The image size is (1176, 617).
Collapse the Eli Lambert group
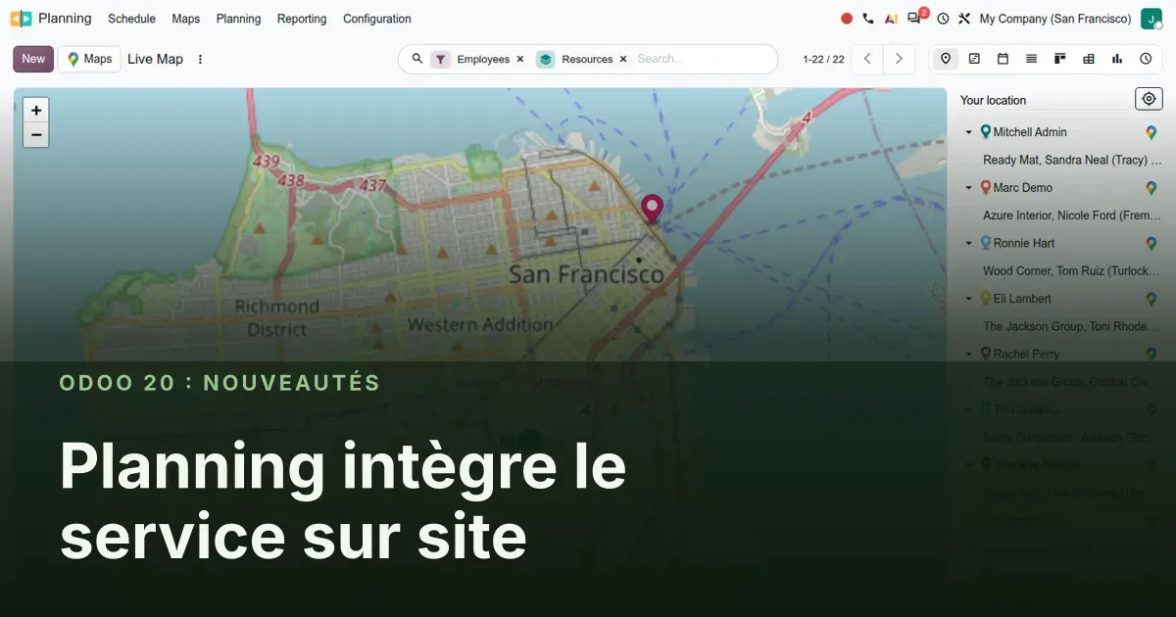969,299
